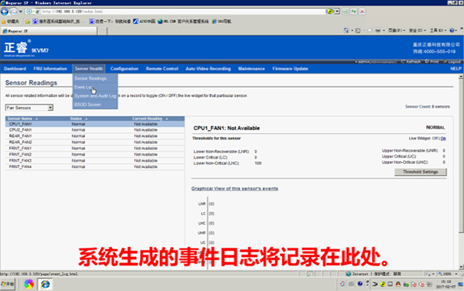The height and width of the screenshot is (291, 464).
Task: Open a new blank browser tab
Action: 102,31
